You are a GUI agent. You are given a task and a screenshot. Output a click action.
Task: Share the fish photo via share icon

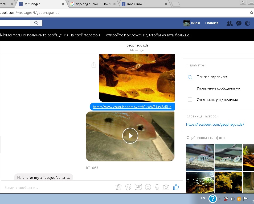93,65
